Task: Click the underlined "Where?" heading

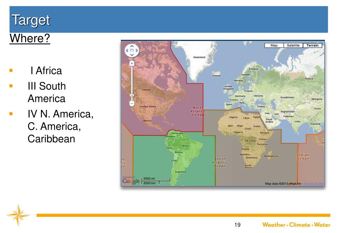Action: (x=30, y=39)
